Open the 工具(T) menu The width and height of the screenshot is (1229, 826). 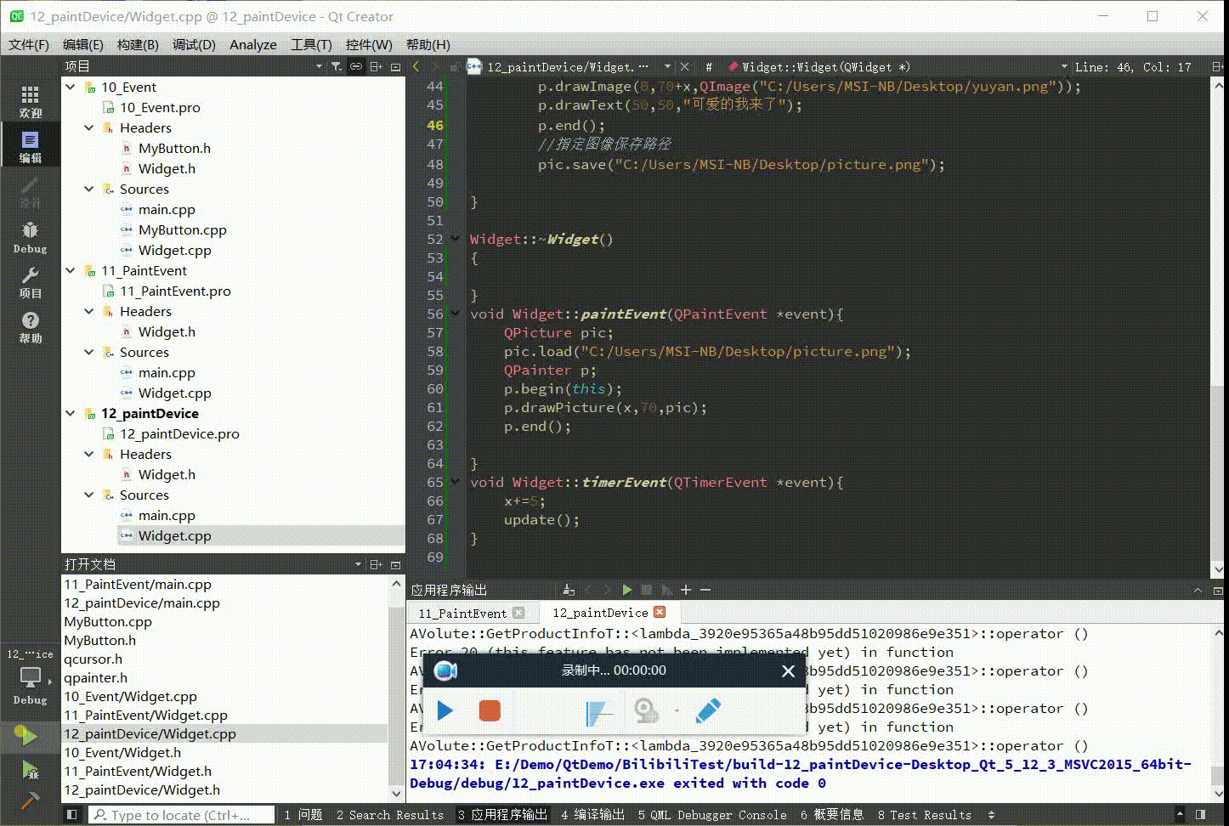click(311, 44)
